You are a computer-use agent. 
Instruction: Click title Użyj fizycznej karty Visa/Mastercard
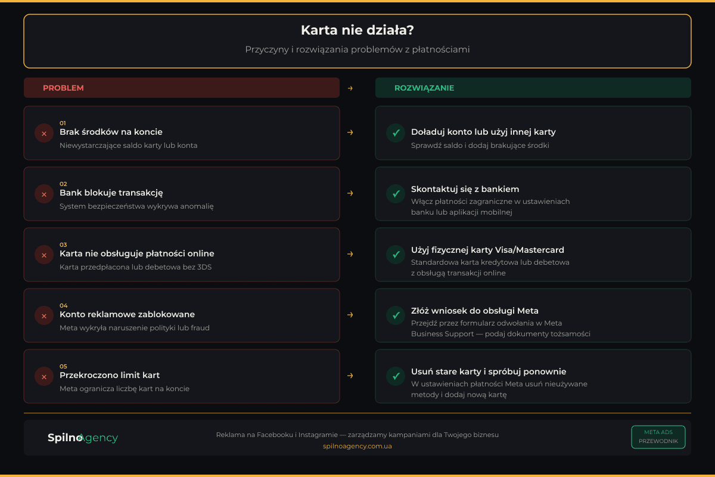487,250
